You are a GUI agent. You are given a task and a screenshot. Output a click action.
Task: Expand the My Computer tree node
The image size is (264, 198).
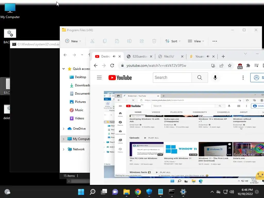(x=63, y=139)
